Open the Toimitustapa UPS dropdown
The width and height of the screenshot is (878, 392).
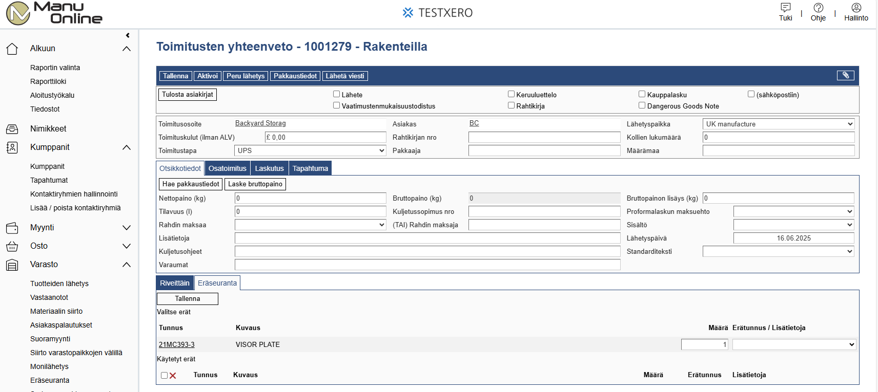coord(310,150)
